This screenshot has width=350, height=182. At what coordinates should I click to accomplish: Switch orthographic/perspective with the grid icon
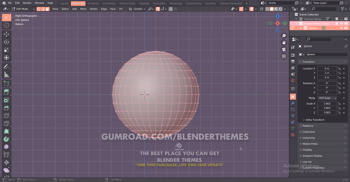[284, 56]
